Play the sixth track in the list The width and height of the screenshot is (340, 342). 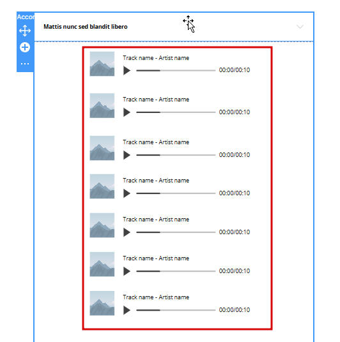pos(127,271)
